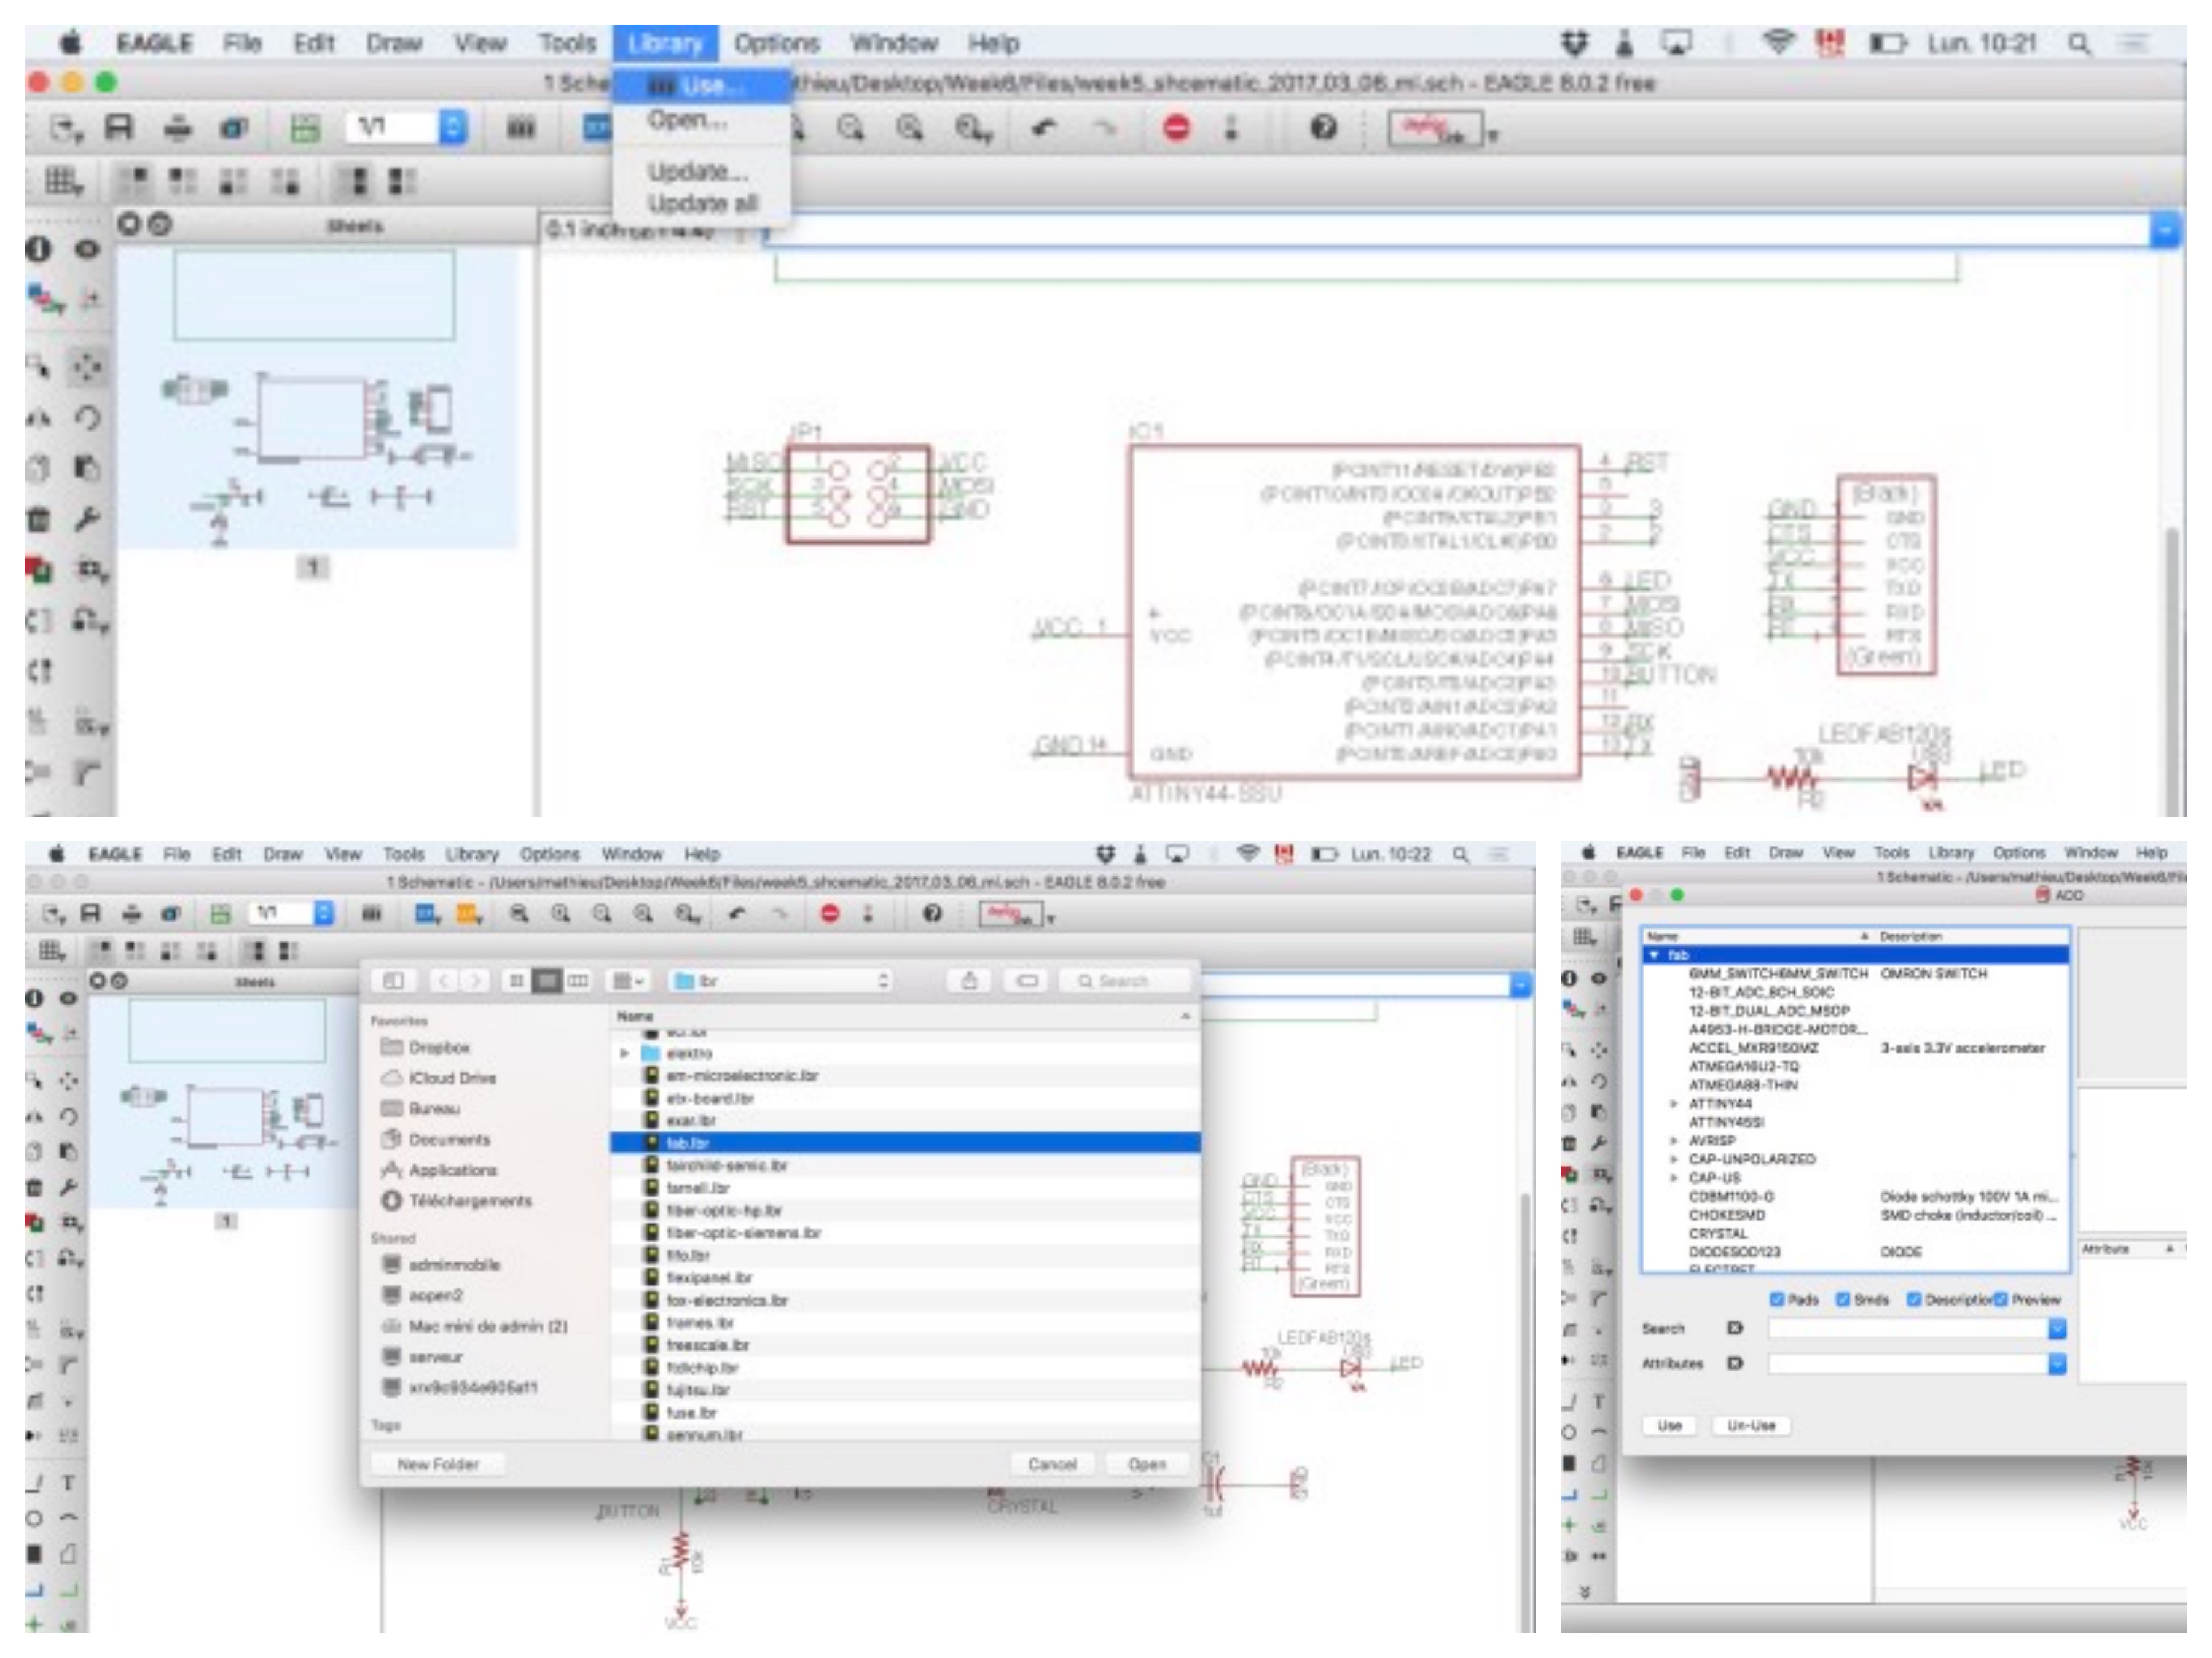The height and width of the screenshot is (1658, 2212).
Task: Open Téléchargements in file dialog sidebar
Action: [469, 1201]
